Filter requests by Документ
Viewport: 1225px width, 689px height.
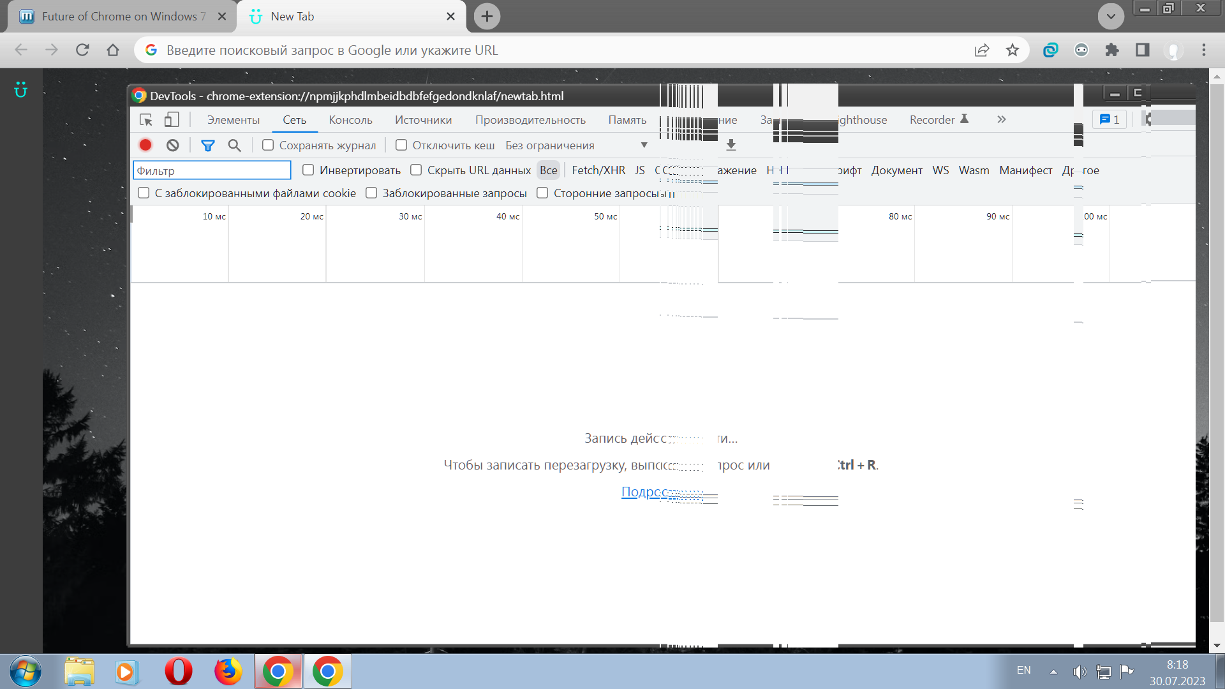(x=897, y=170)
